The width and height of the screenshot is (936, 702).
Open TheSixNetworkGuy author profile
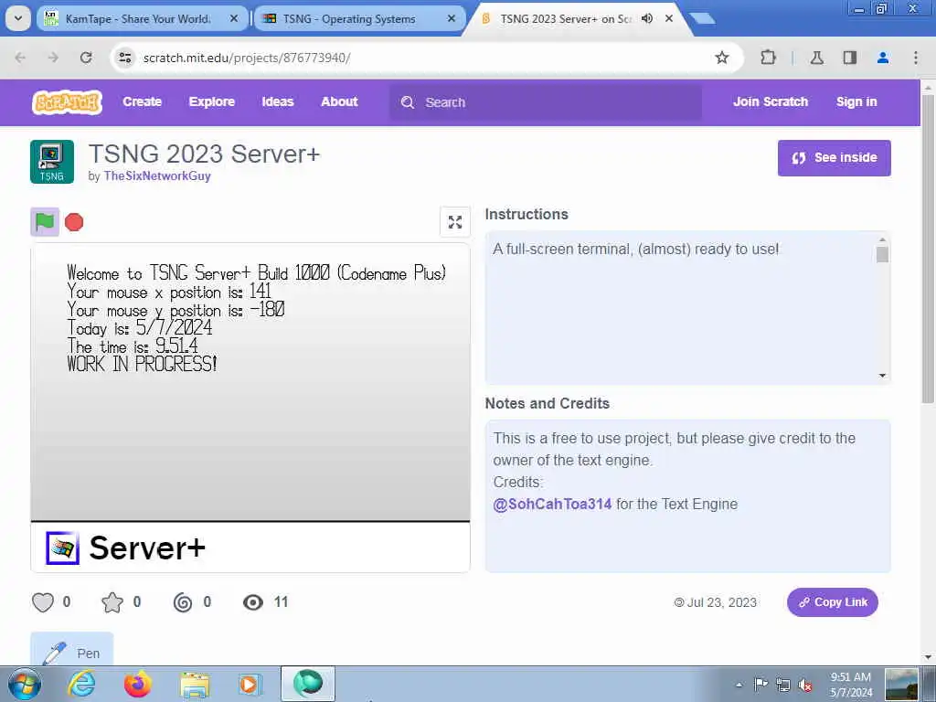coord(157,176)
